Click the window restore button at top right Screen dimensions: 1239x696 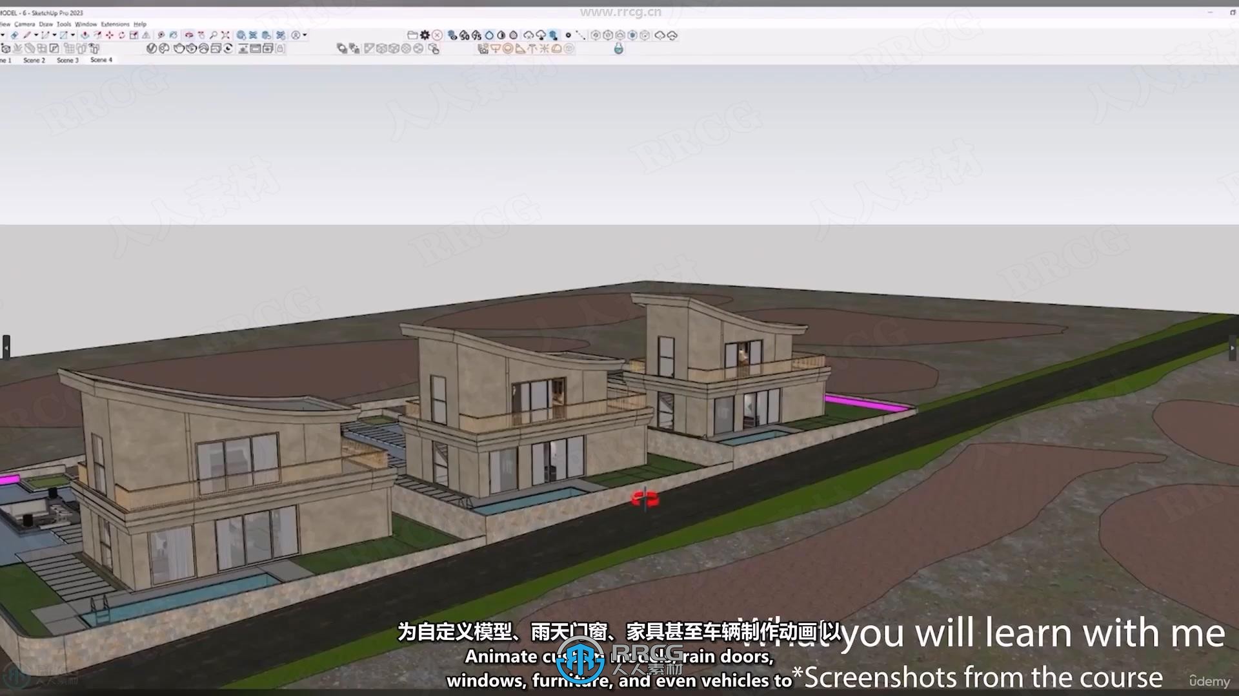pyautogui.click(x=1233, y=12)
